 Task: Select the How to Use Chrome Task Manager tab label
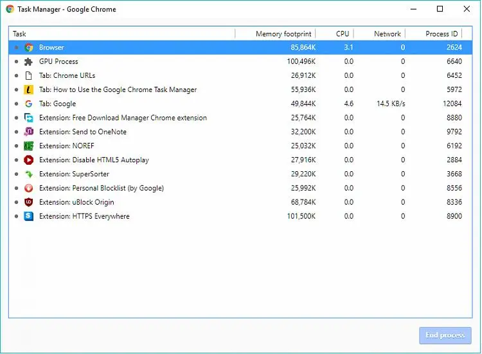118,89
